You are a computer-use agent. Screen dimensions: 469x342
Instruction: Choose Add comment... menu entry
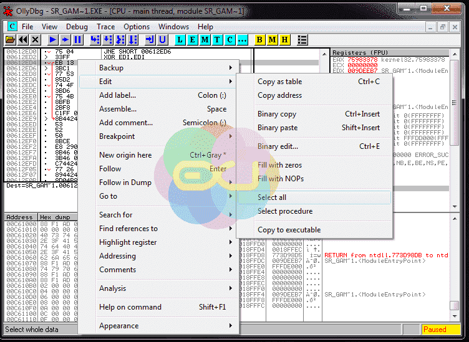pyautogui.click(x=159, y=123)
